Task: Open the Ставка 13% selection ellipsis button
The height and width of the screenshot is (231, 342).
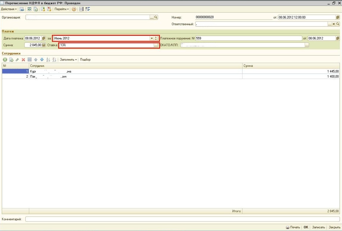Action: click(156, 45)
